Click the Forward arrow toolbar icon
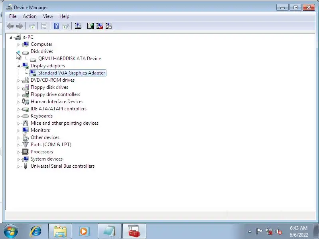Screen dimensions: 319x239 tap(20, 26)
